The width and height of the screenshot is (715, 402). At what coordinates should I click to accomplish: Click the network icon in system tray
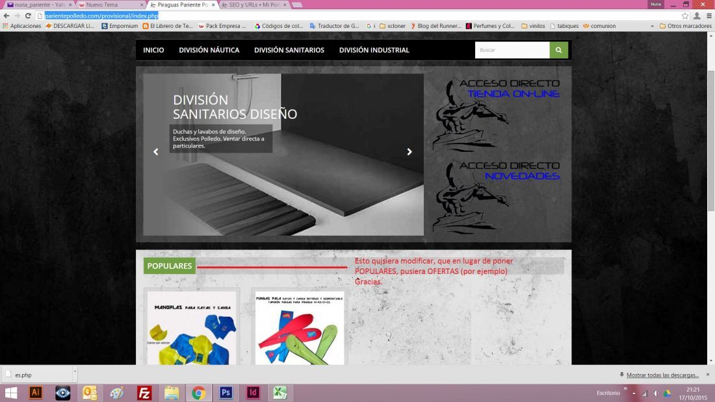click(644, 394)
